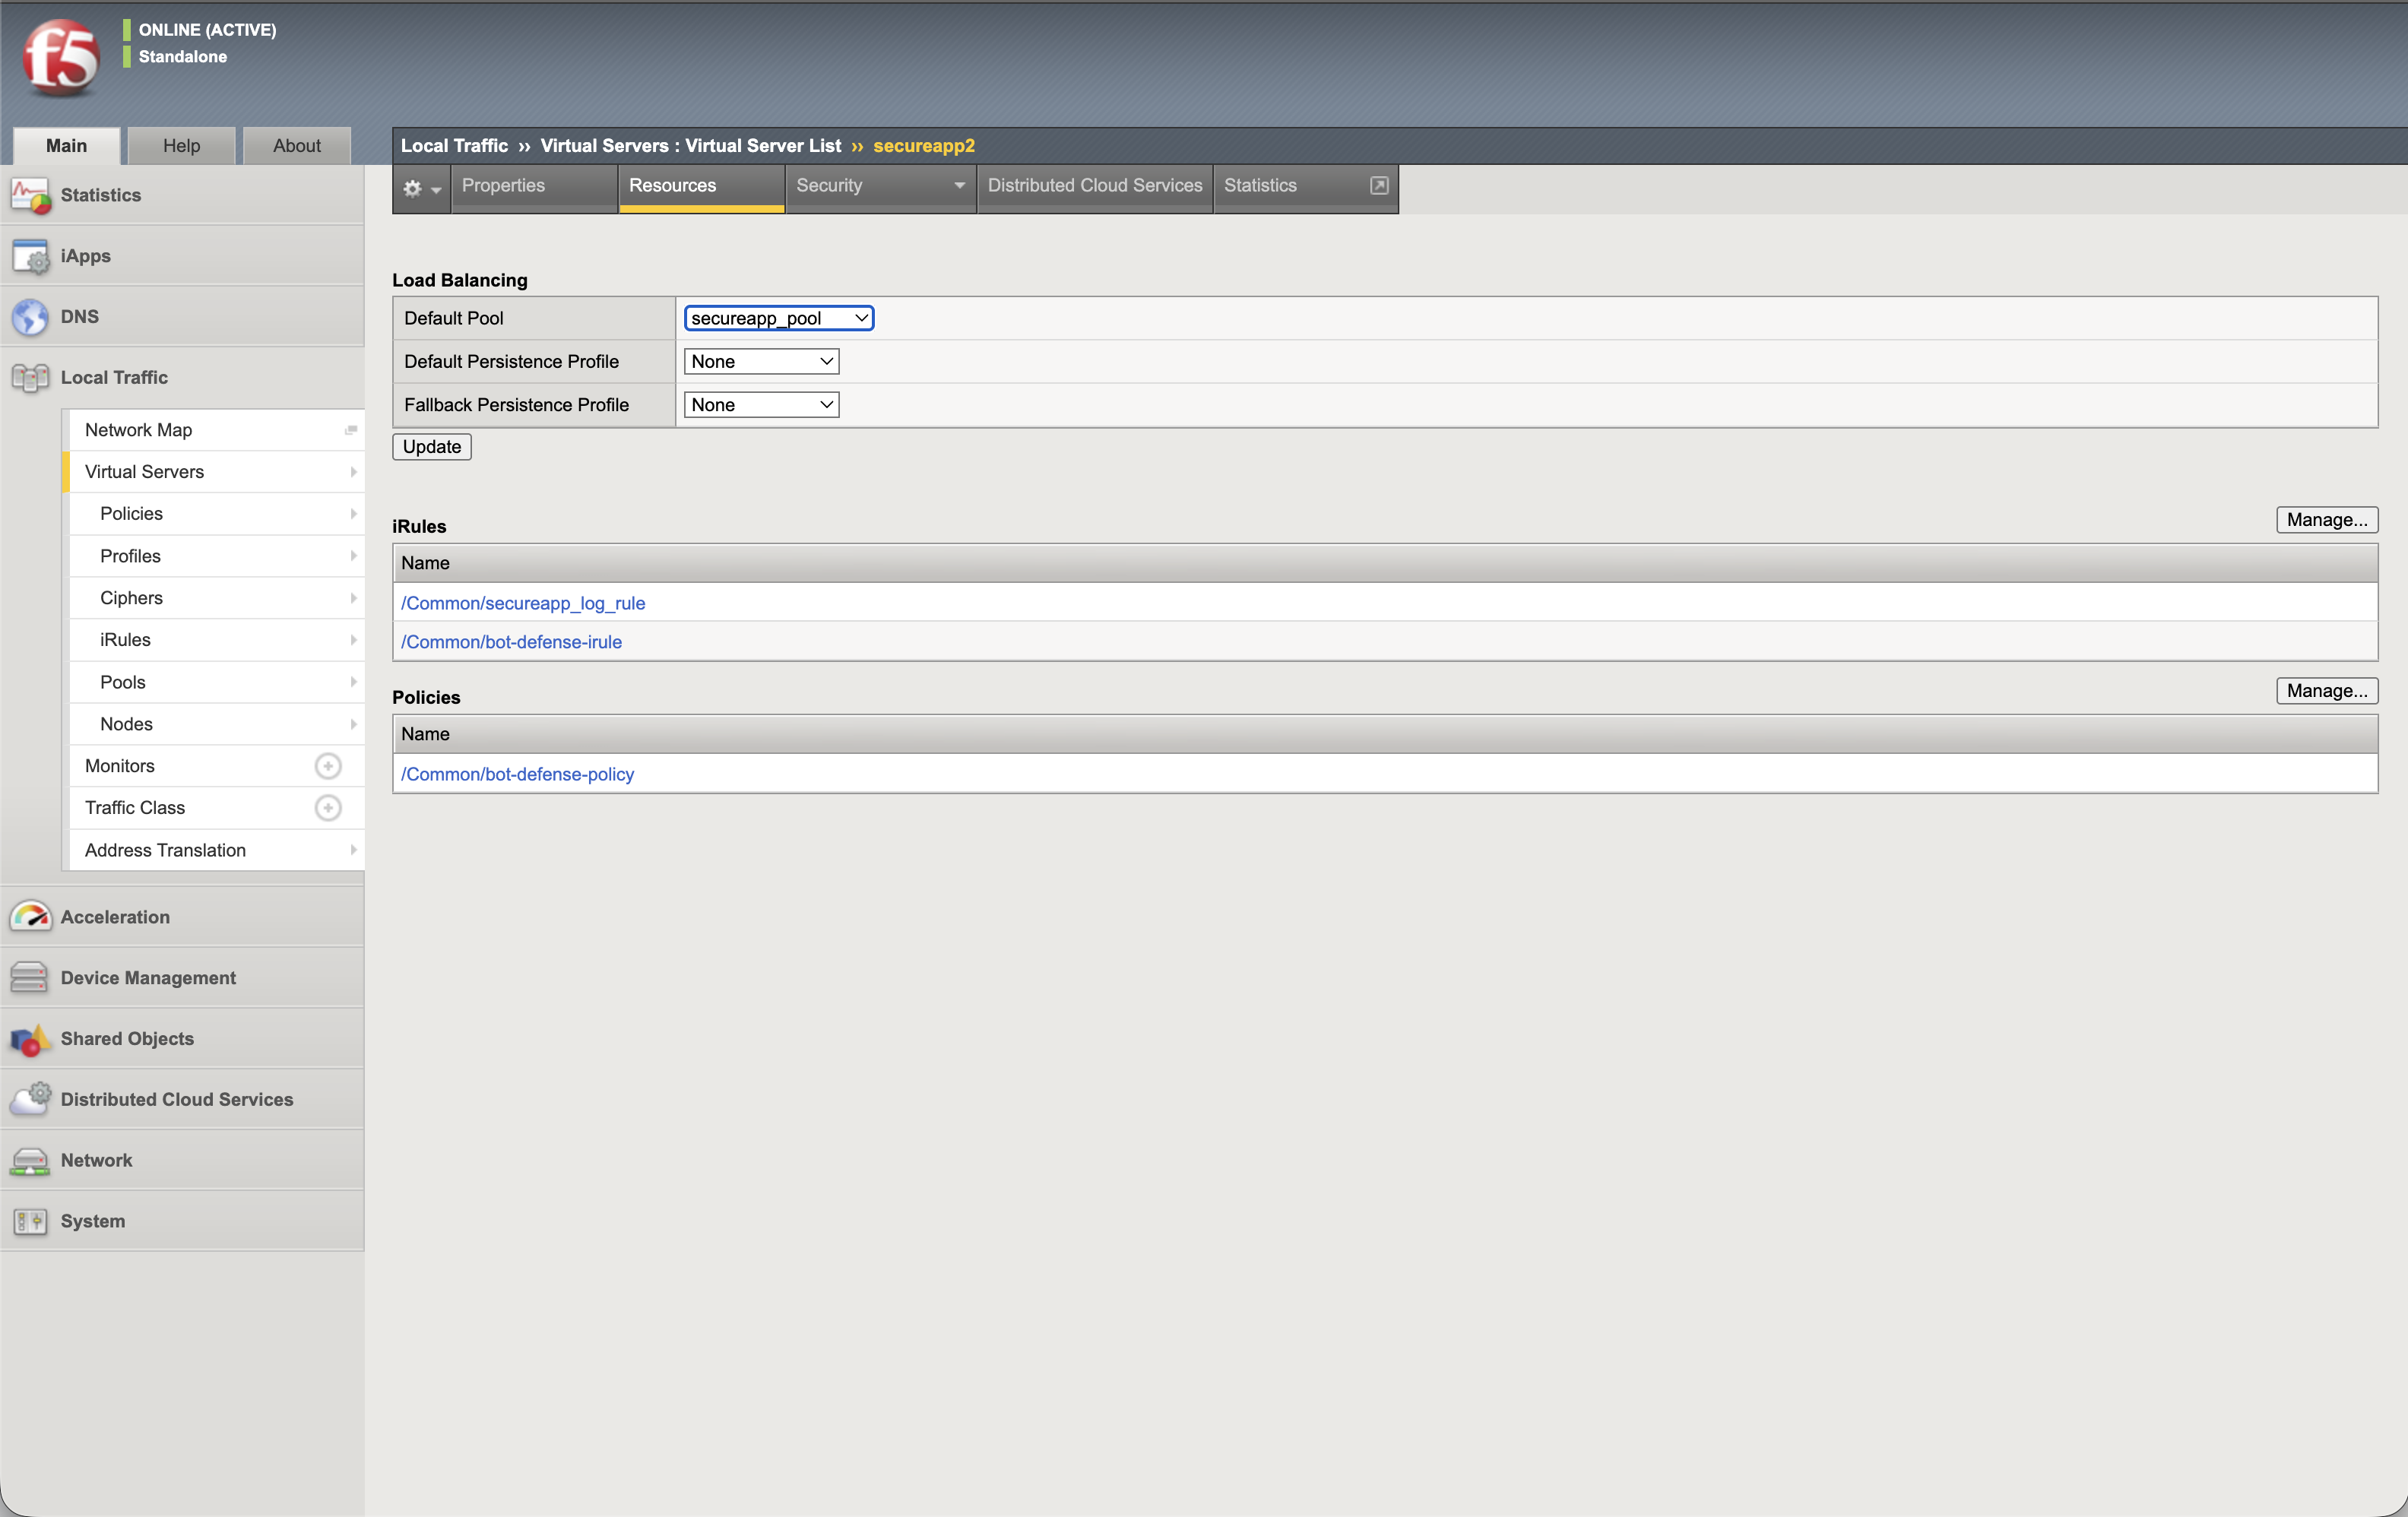Click the Update button

[x=432, y=447]
